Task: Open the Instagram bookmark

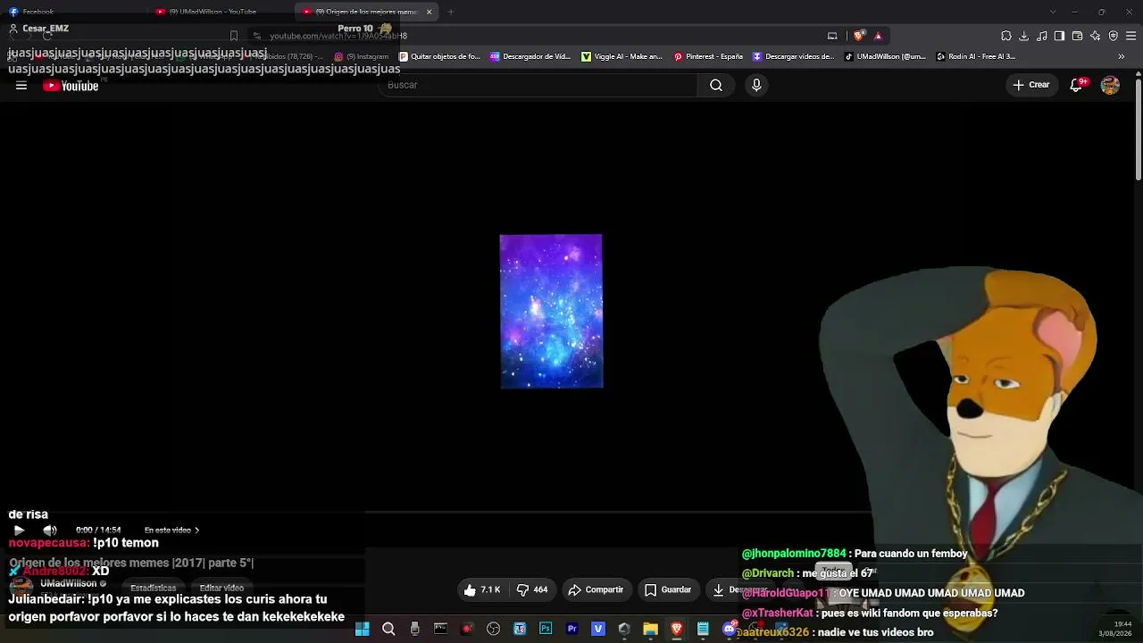Action: point(362,56)
